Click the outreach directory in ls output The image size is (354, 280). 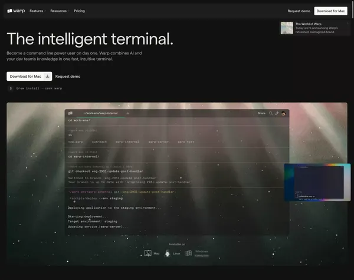point(99,142)
